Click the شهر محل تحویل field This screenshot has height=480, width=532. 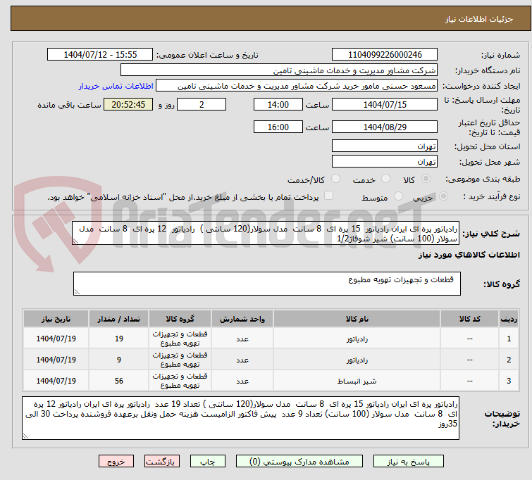384,162
